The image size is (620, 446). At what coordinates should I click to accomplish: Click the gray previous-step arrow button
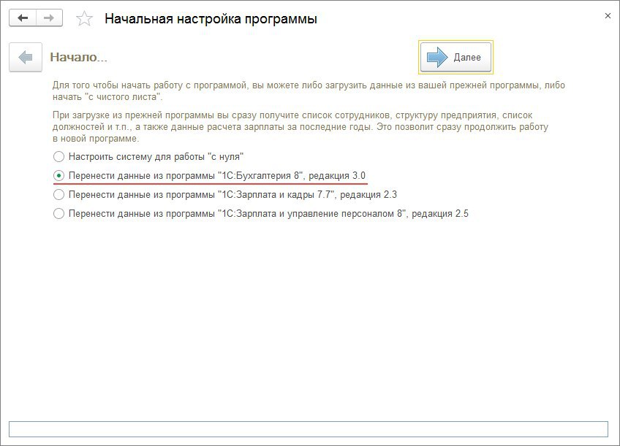[26, 57]
